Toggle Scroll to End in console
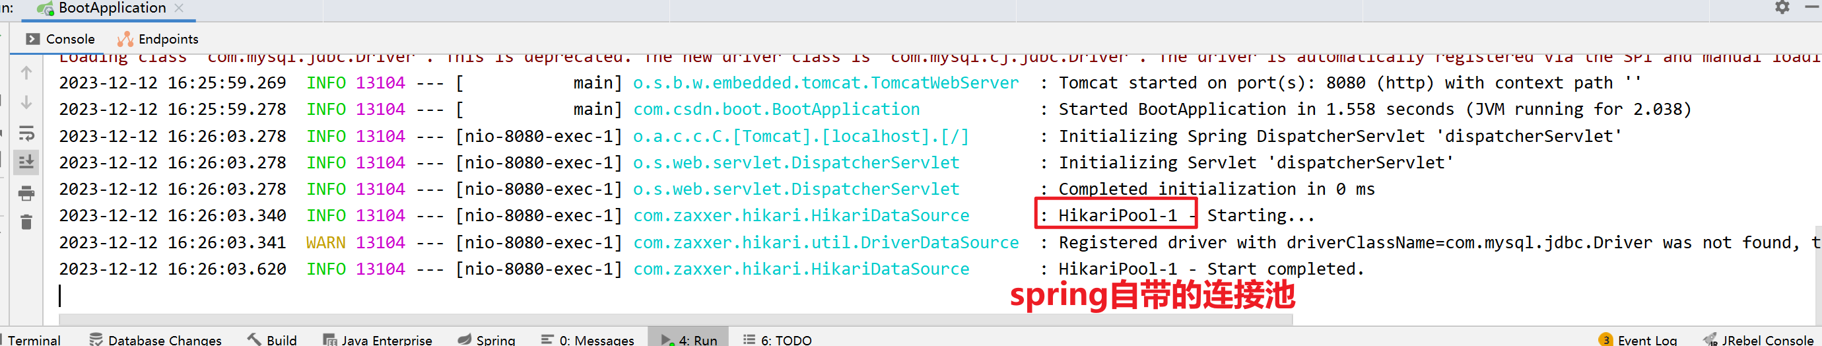 tap(26, 162)
